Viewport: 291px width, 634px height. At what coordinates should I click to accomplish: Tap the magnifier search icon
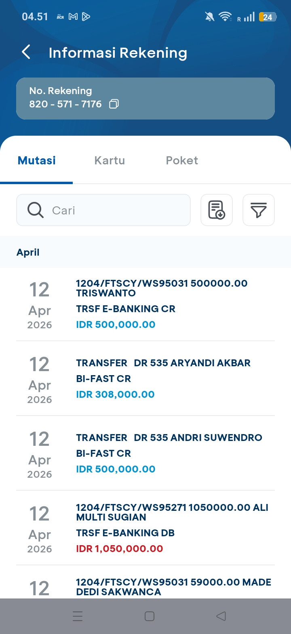pos(36,210)
